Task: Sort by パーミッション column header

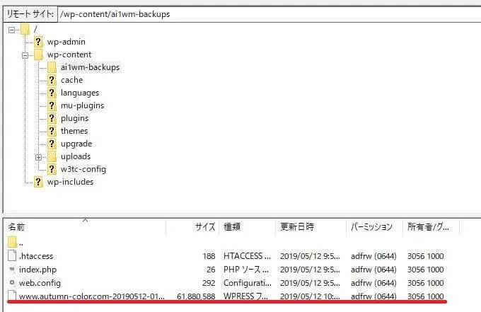Action: 371,227
